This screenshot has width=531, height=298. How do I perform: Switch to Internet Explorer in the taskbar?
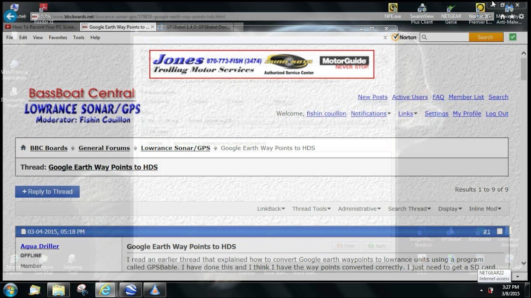click(x=106, y=290)
